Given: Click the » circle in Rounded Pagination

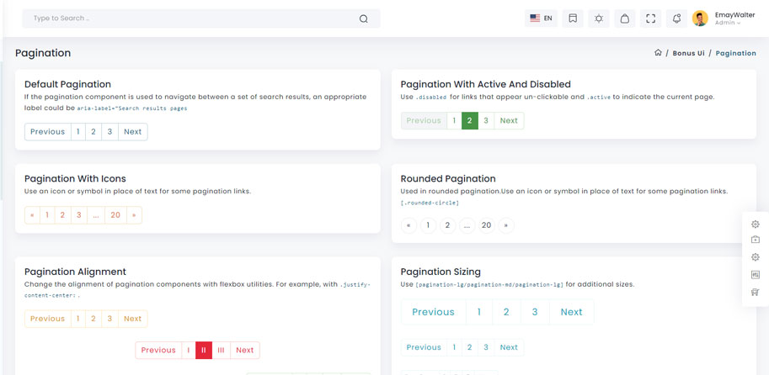Looking at the screenshot, I should pyautogui.click(x=506, y=225).
